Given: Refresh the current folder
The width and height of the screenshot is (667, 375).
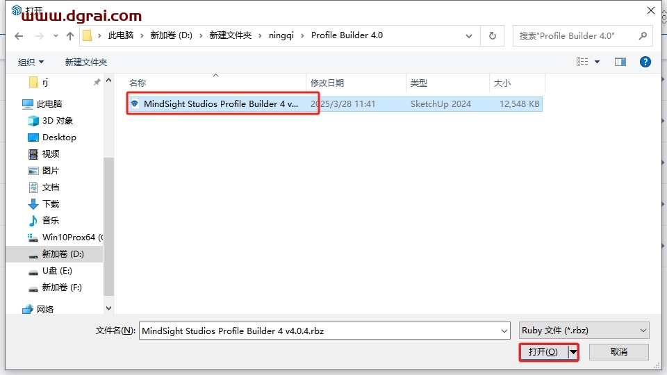Looking at the screenshot, I should [x=492, y=35].
